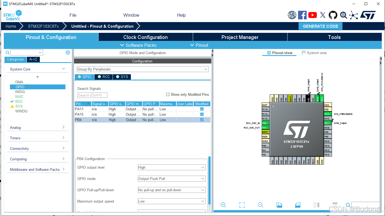Switch to the Tools tab
Image resolution: width=385 pixels, height=216 pixels.
tap(334, 37)
